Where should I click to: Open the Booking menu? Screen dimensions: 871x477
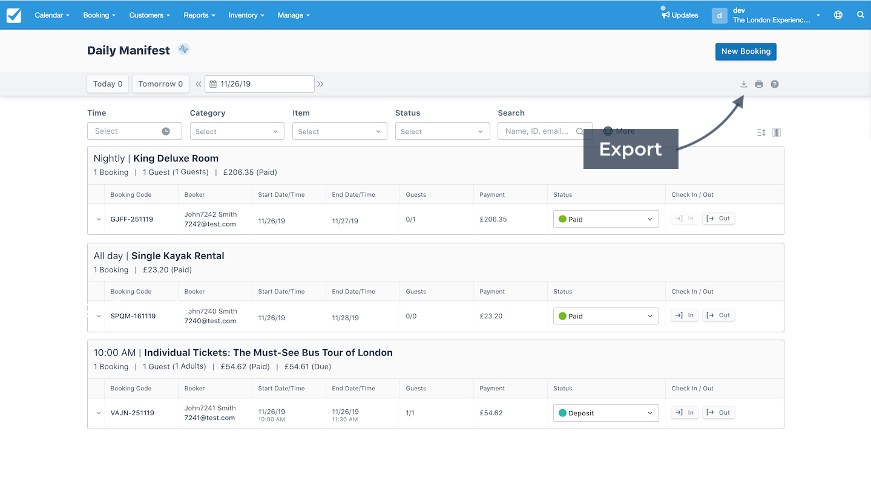(x=99, y=15)
